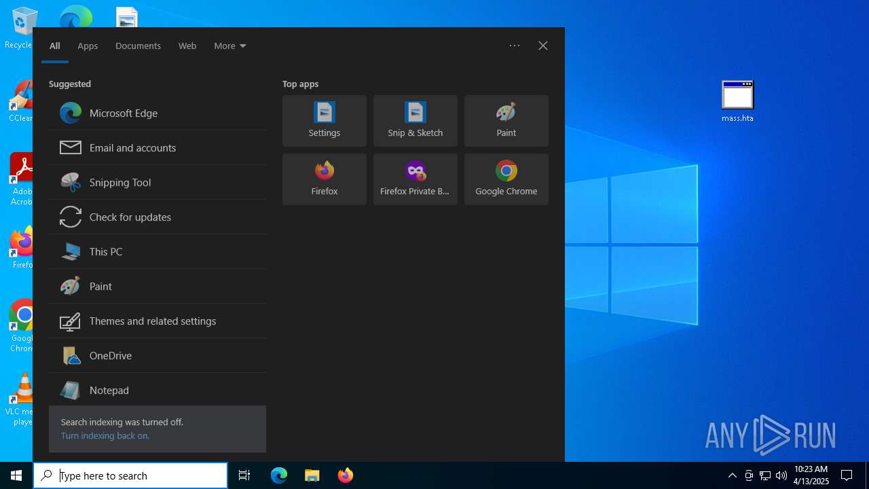Focus the taskbar search box

130,475
